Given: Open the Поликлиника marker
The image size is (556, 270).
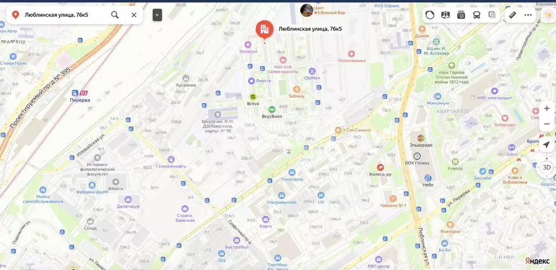Looking at the screenshot, I should pyautogui.click(x=352, y=54).
